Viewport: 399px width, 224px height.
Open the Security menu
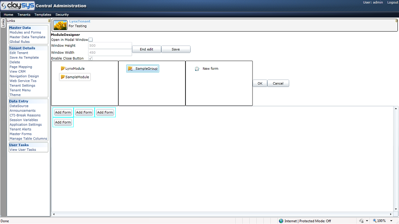(62, 15)
